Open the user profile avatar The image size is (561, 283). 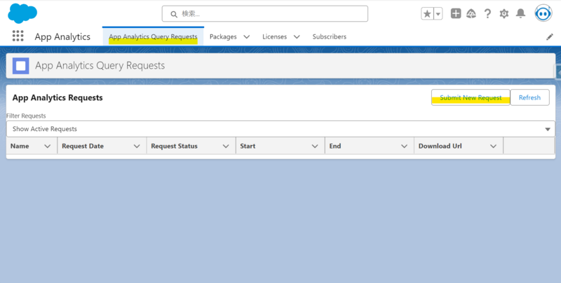click(543, 13)
